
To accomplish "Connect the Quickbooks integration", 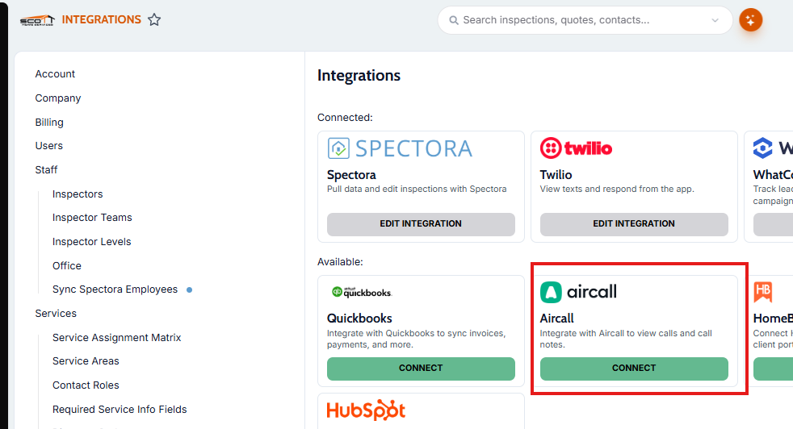I will coord(421,369).
